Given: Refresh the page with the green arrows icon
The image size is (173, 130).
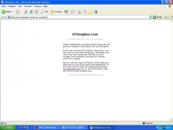Looking at the screenshot, I should click(x=31, y=12).
